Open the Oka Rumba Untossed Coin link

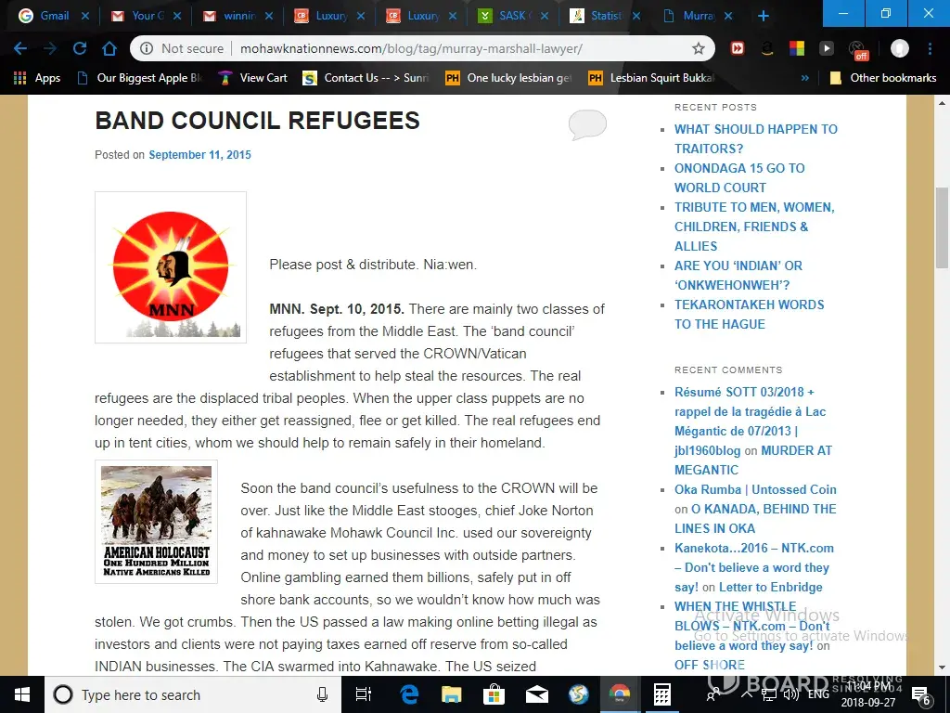pyautogui.click(x=755, y=489)
